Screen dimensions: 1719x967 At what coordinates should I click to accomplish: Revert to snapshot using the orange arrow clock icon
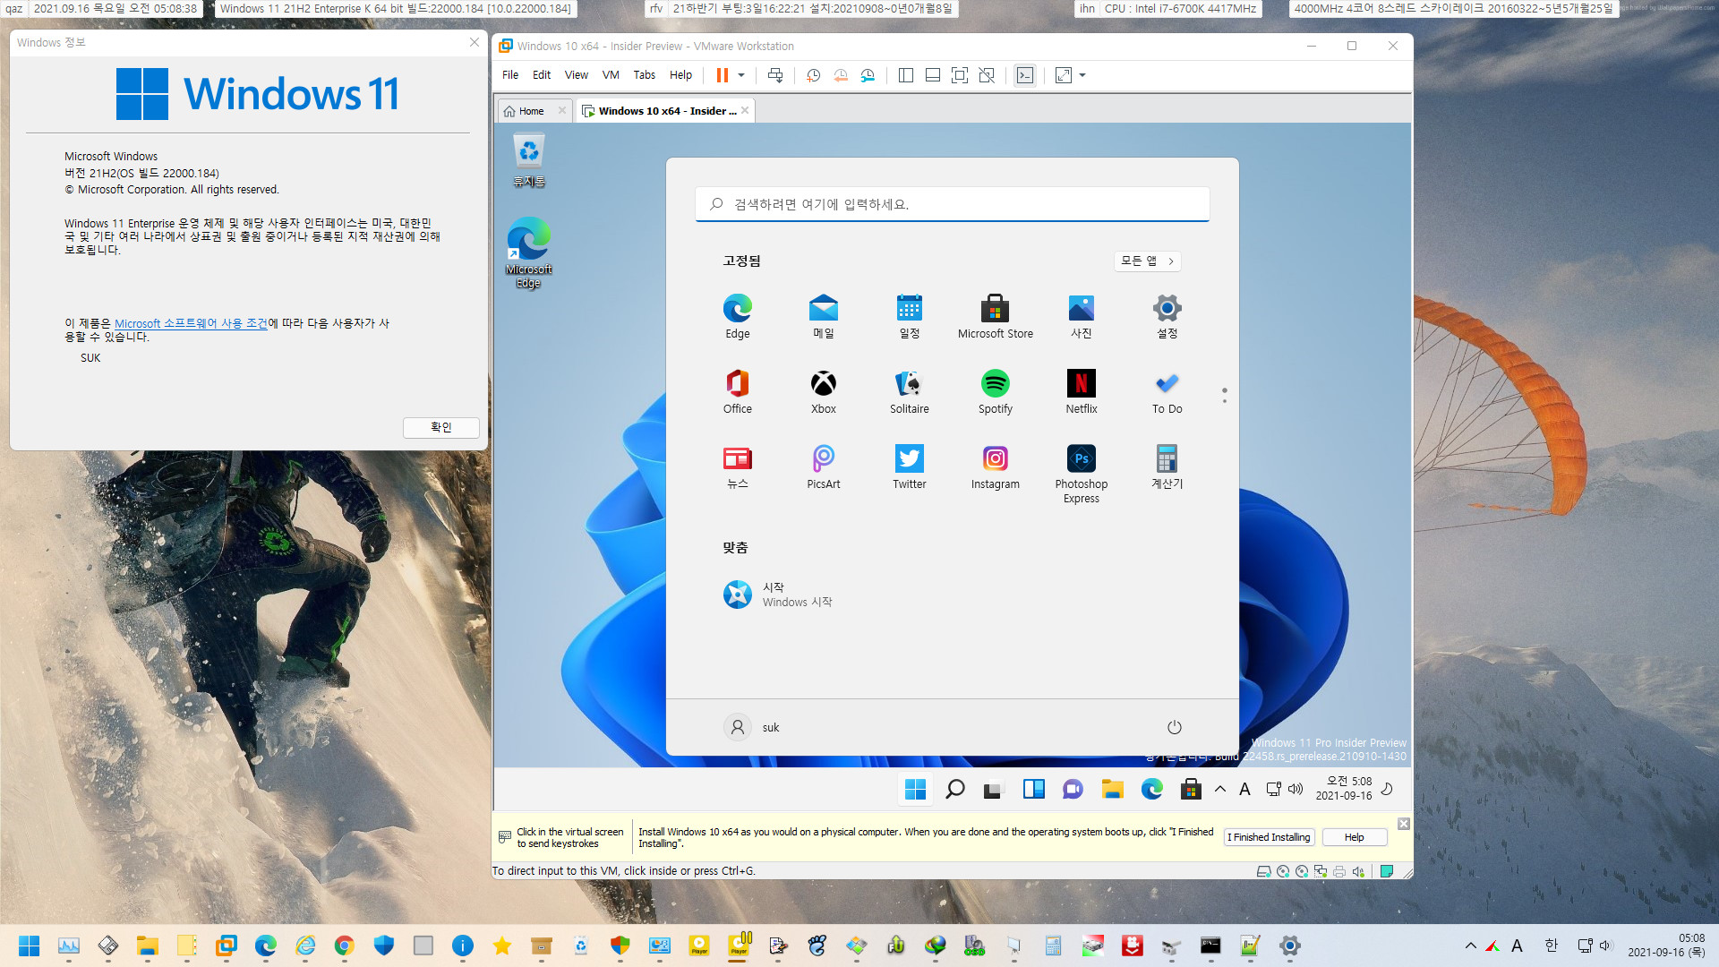[x=841, y=75]
